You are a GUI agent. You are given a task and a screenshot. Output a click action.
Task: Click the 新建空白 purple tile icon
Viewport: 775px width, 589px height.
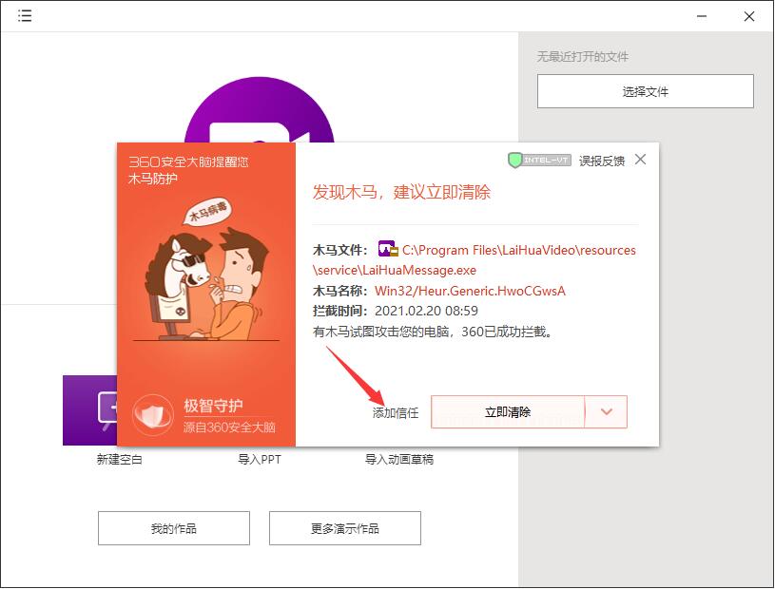tap(90, 410)
